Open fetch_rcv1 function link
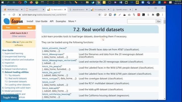This screenshot has width=182, height=102. (x=48, y=82)
